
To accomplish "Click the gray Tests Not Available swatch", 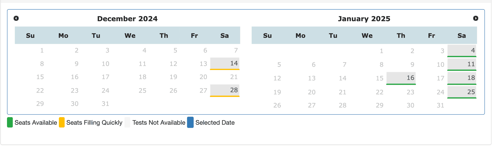I will click(127, 122).
